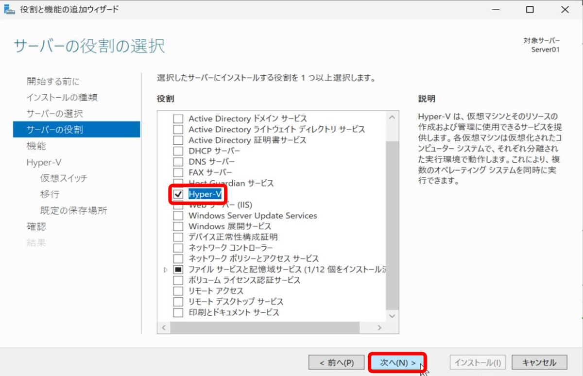Screen dimensions: 583x376
Task: Tick Windows Server Update Services checkbox
Action: point(178,215)
